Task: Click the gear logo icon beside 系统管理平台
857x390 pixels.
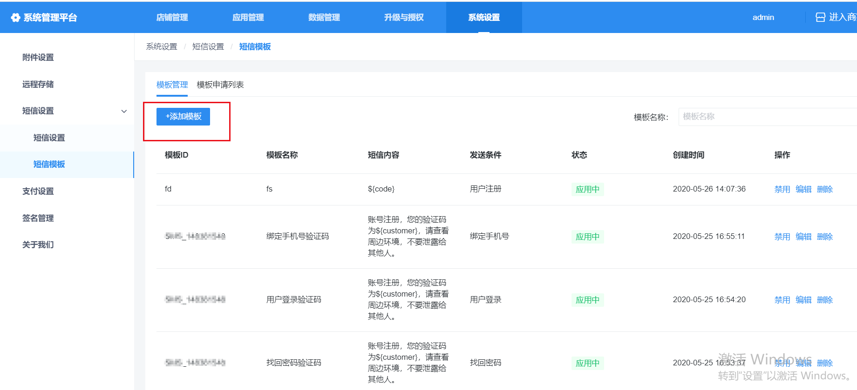Action: pos(15,18)
